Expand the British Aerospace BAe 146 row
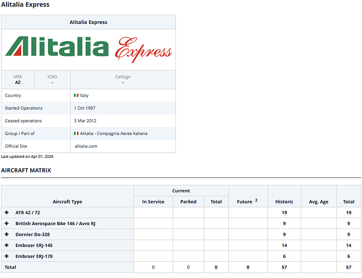This screenshot has height=278, width=362. tap(7, 224)
